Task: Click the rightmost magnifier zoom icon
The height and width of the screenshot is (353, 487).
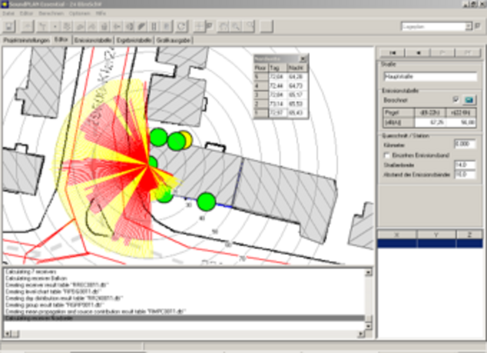Action: pos(249,27)
